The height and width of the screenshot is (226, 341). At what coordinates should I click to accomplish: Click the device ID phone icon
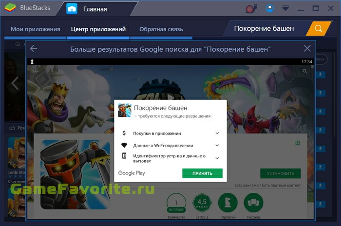coord(124,156)
